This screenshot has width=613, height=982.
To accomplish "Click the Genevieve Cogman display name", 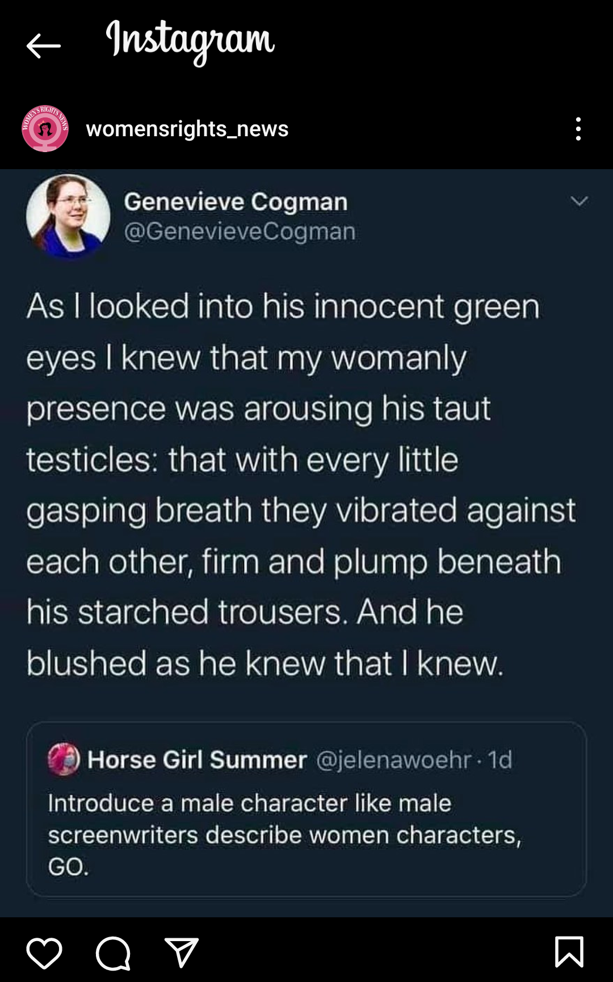I will click(x=236, y=202).
